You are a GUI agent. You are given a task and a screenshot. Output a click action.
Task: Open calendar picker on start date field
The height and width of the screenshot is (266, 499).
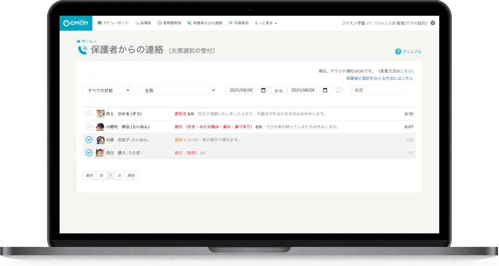coord(264,90)
